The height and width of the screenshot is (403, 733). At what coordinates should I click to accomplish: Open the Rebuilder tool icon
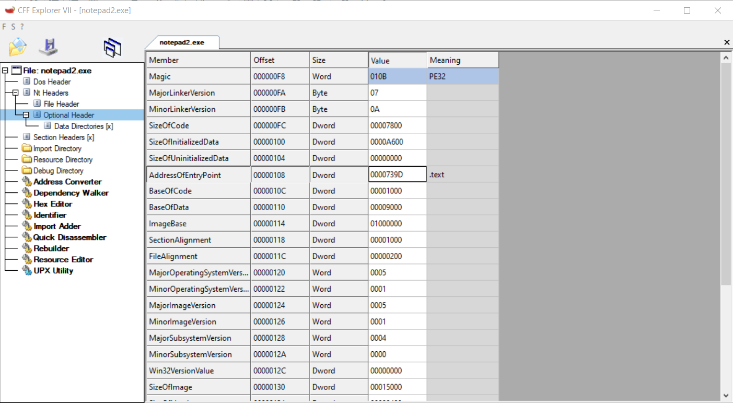tap(27, 248)
